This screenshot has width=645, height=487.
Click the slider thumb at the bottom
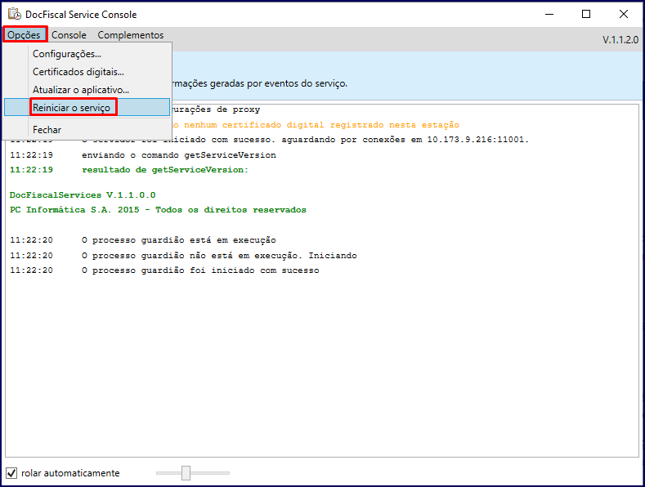coord(186,473)
